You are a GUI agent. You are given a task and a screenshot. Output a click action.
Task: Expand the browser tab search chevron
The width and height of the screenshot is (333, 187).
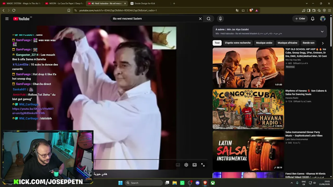tap(307, 3)
